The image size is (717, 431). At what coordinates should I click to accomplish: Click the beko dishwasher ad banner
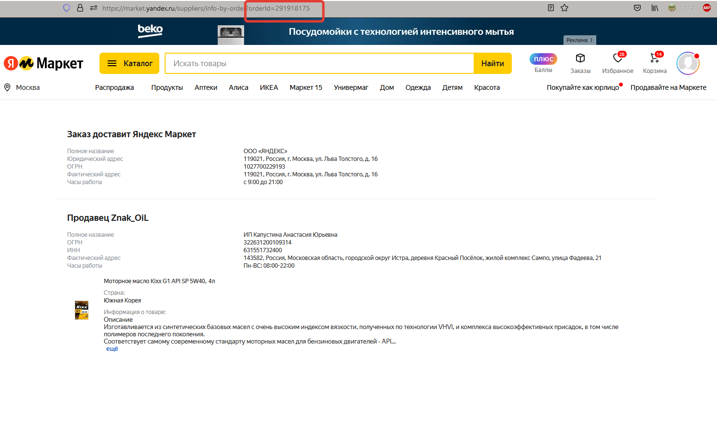point(358,31)
